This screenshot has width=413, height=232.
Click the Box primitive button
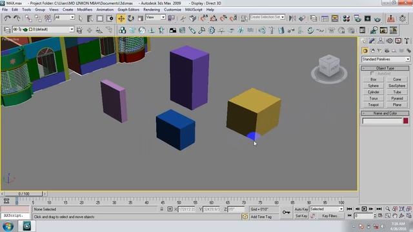point(373,79)
